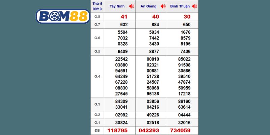
Task: Click the number 94591 in G.4
Action: (x=122, y=71)
